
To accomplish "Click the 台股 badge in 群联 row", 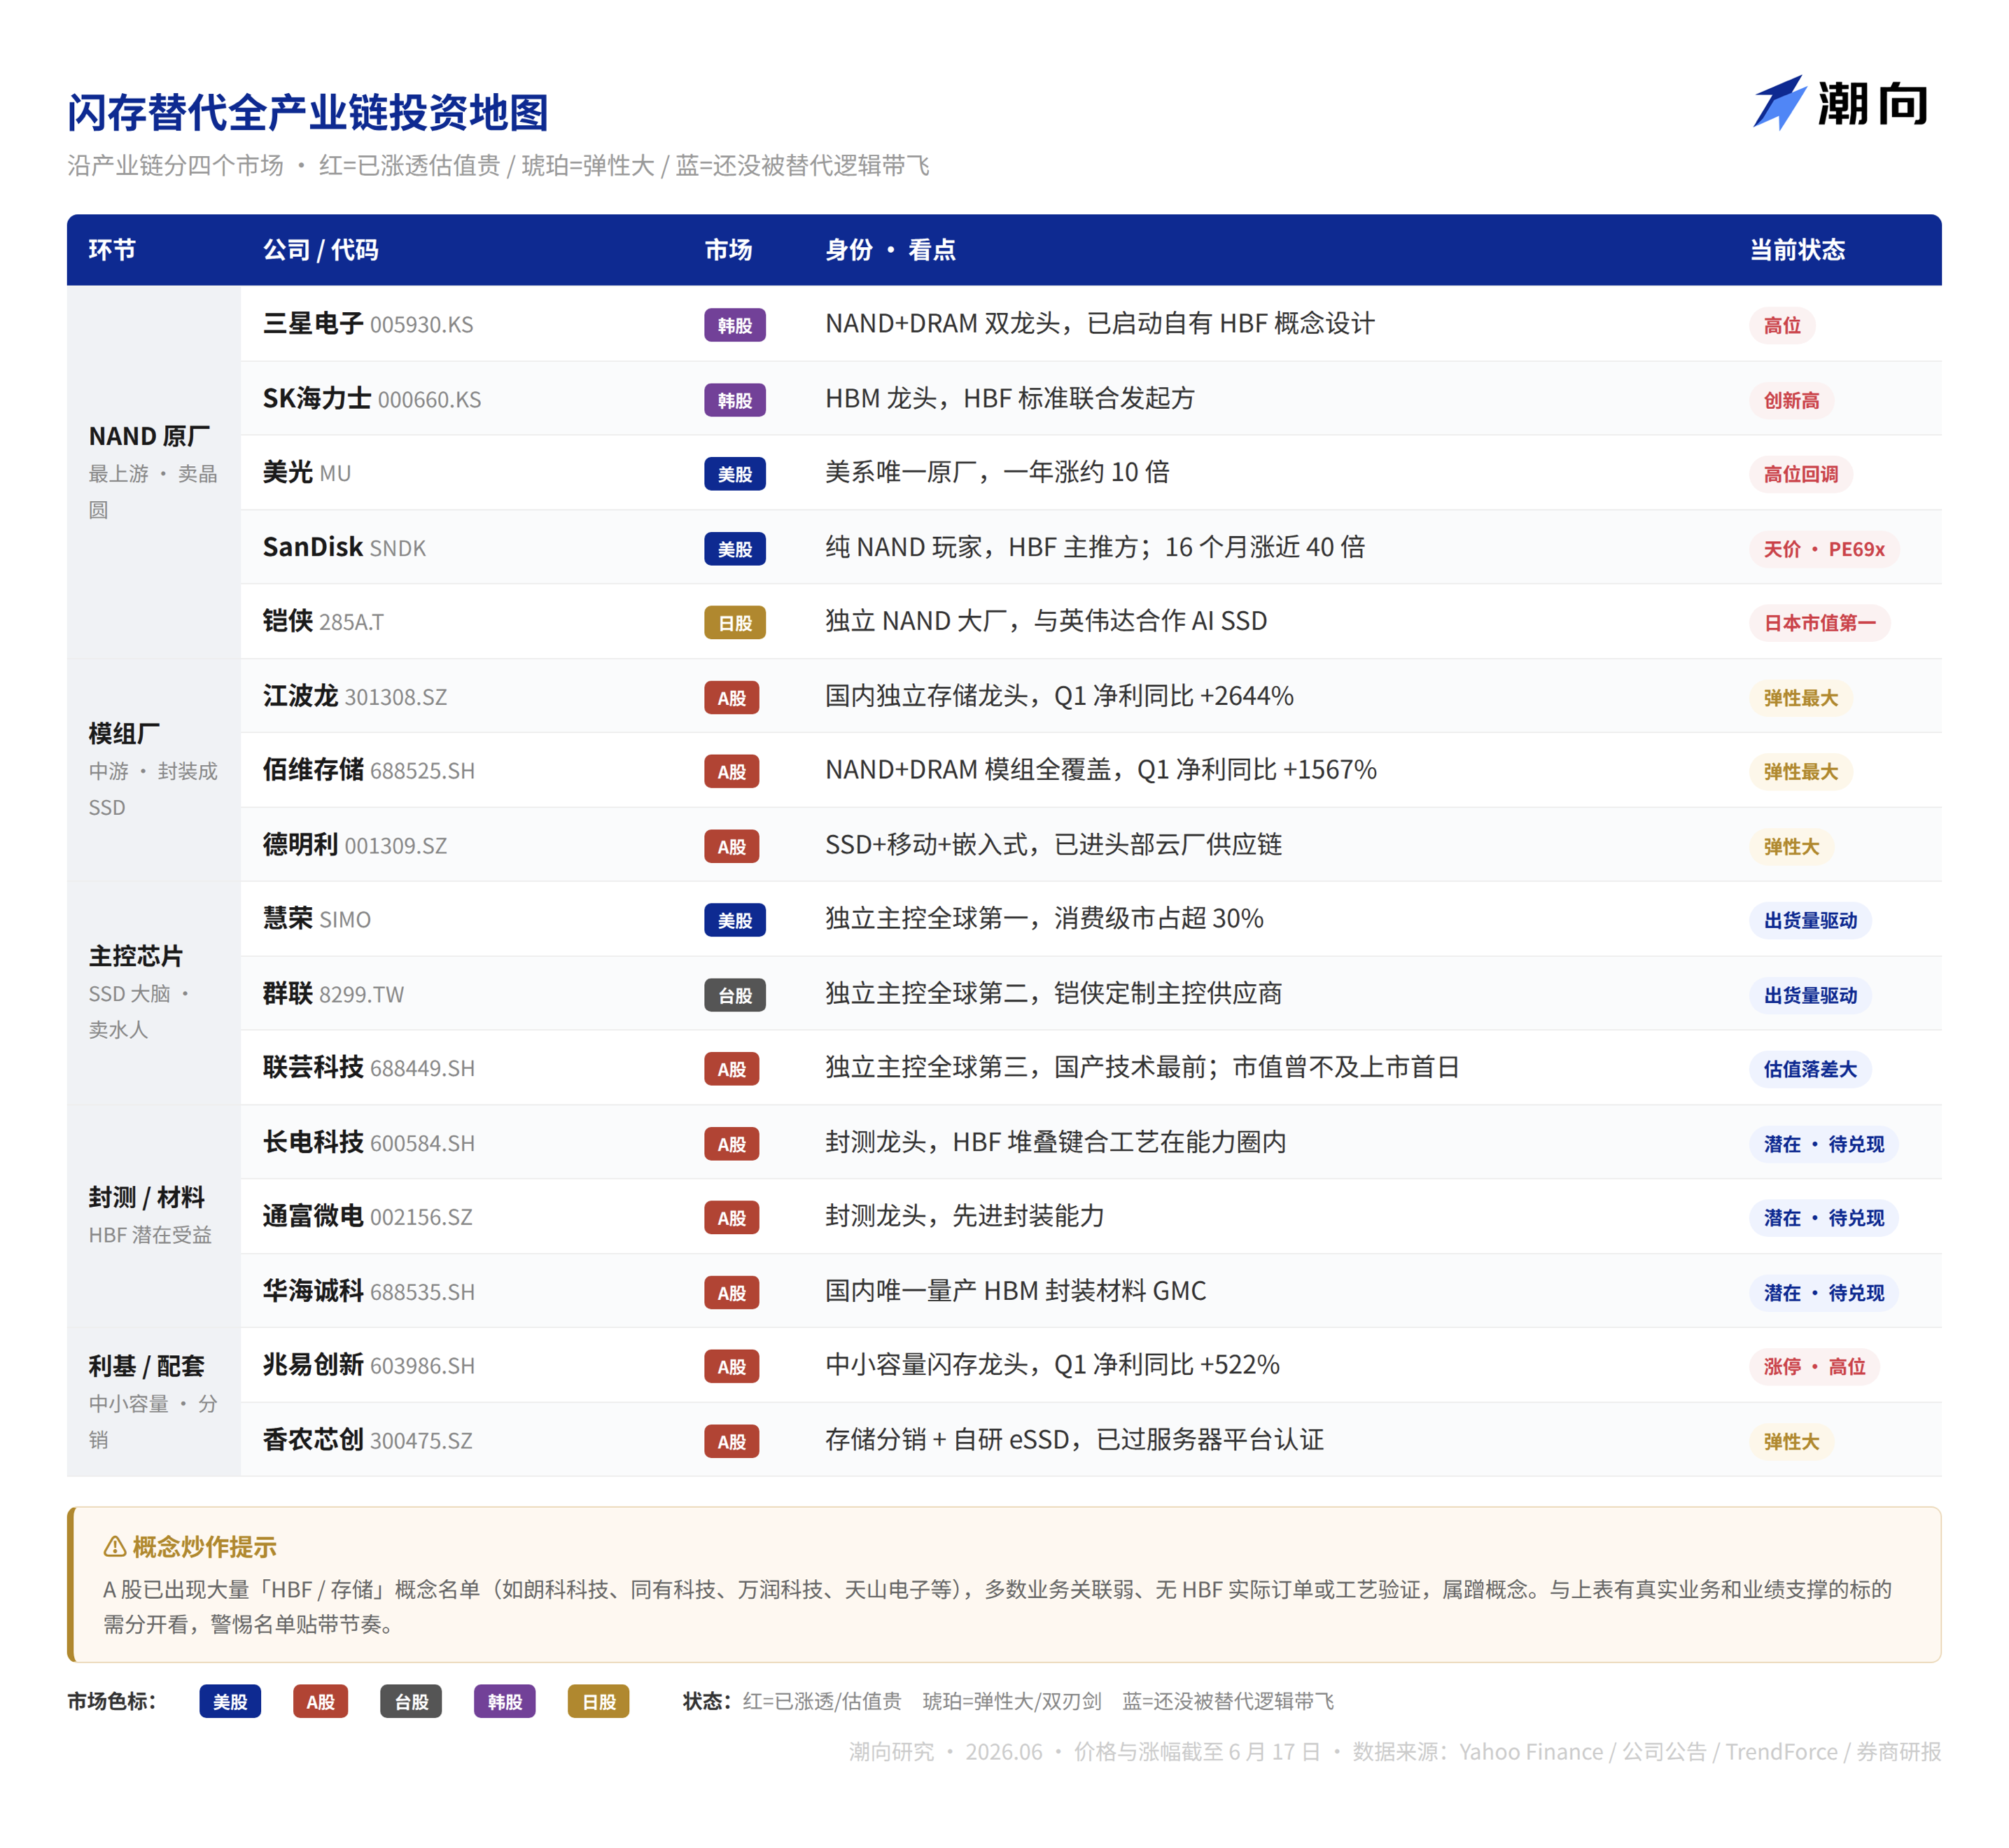I will [x=735, y=995].
